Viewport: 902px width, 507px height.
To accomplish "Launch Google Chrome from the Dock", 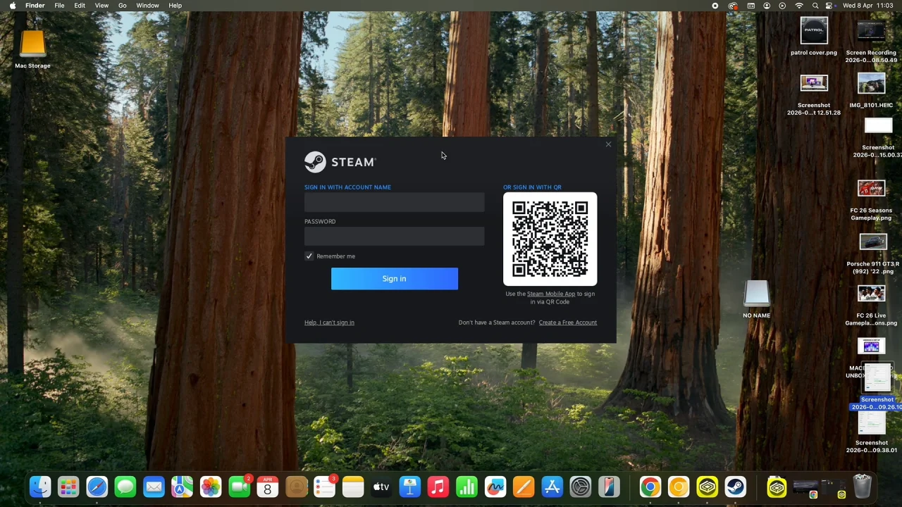I will pos(650,487).
